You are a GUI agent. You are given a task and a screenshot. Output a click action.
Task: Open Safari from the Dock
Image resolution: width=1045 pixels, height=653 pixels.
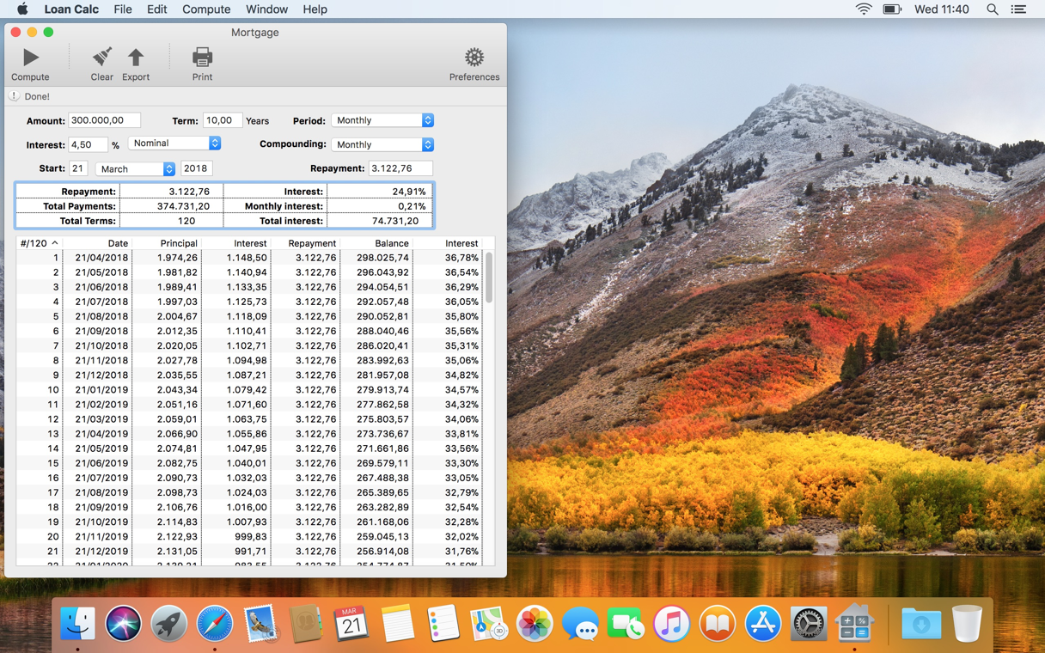coord(215,623)
